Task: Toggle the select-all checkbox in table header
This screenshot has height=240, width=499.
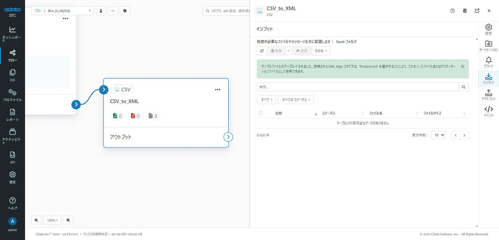Action: pos(260,113)
